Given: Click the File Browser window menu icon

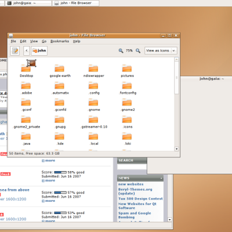Looking at the screenshot, I should click(11, 35).
